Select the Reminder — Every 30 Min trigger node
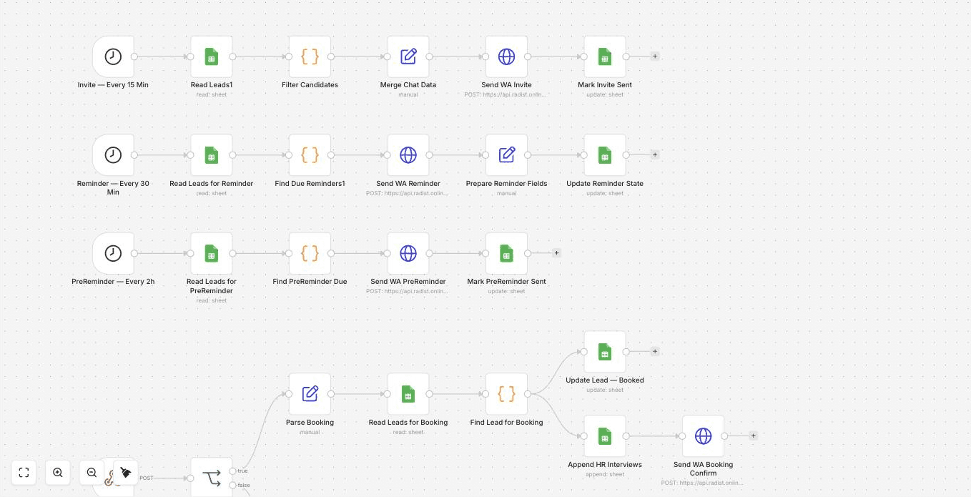This screenshot has width=971, height=497. [x=113, y=154]
